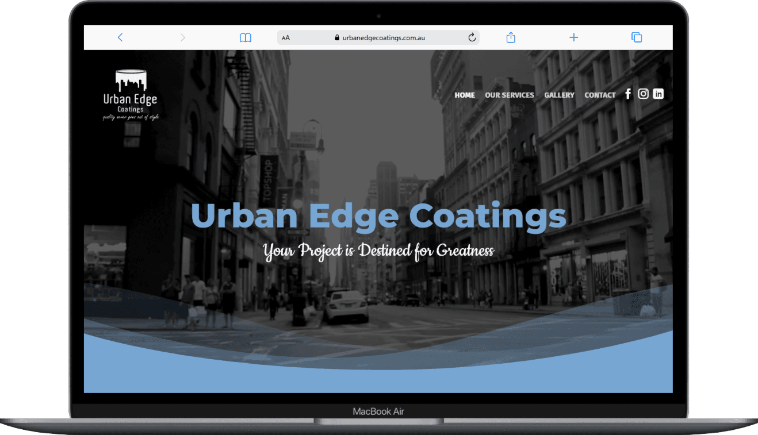Open the LinkedIn profile icon
The width and height of the screenshot is (758, 435).
(x=659, y=94)
